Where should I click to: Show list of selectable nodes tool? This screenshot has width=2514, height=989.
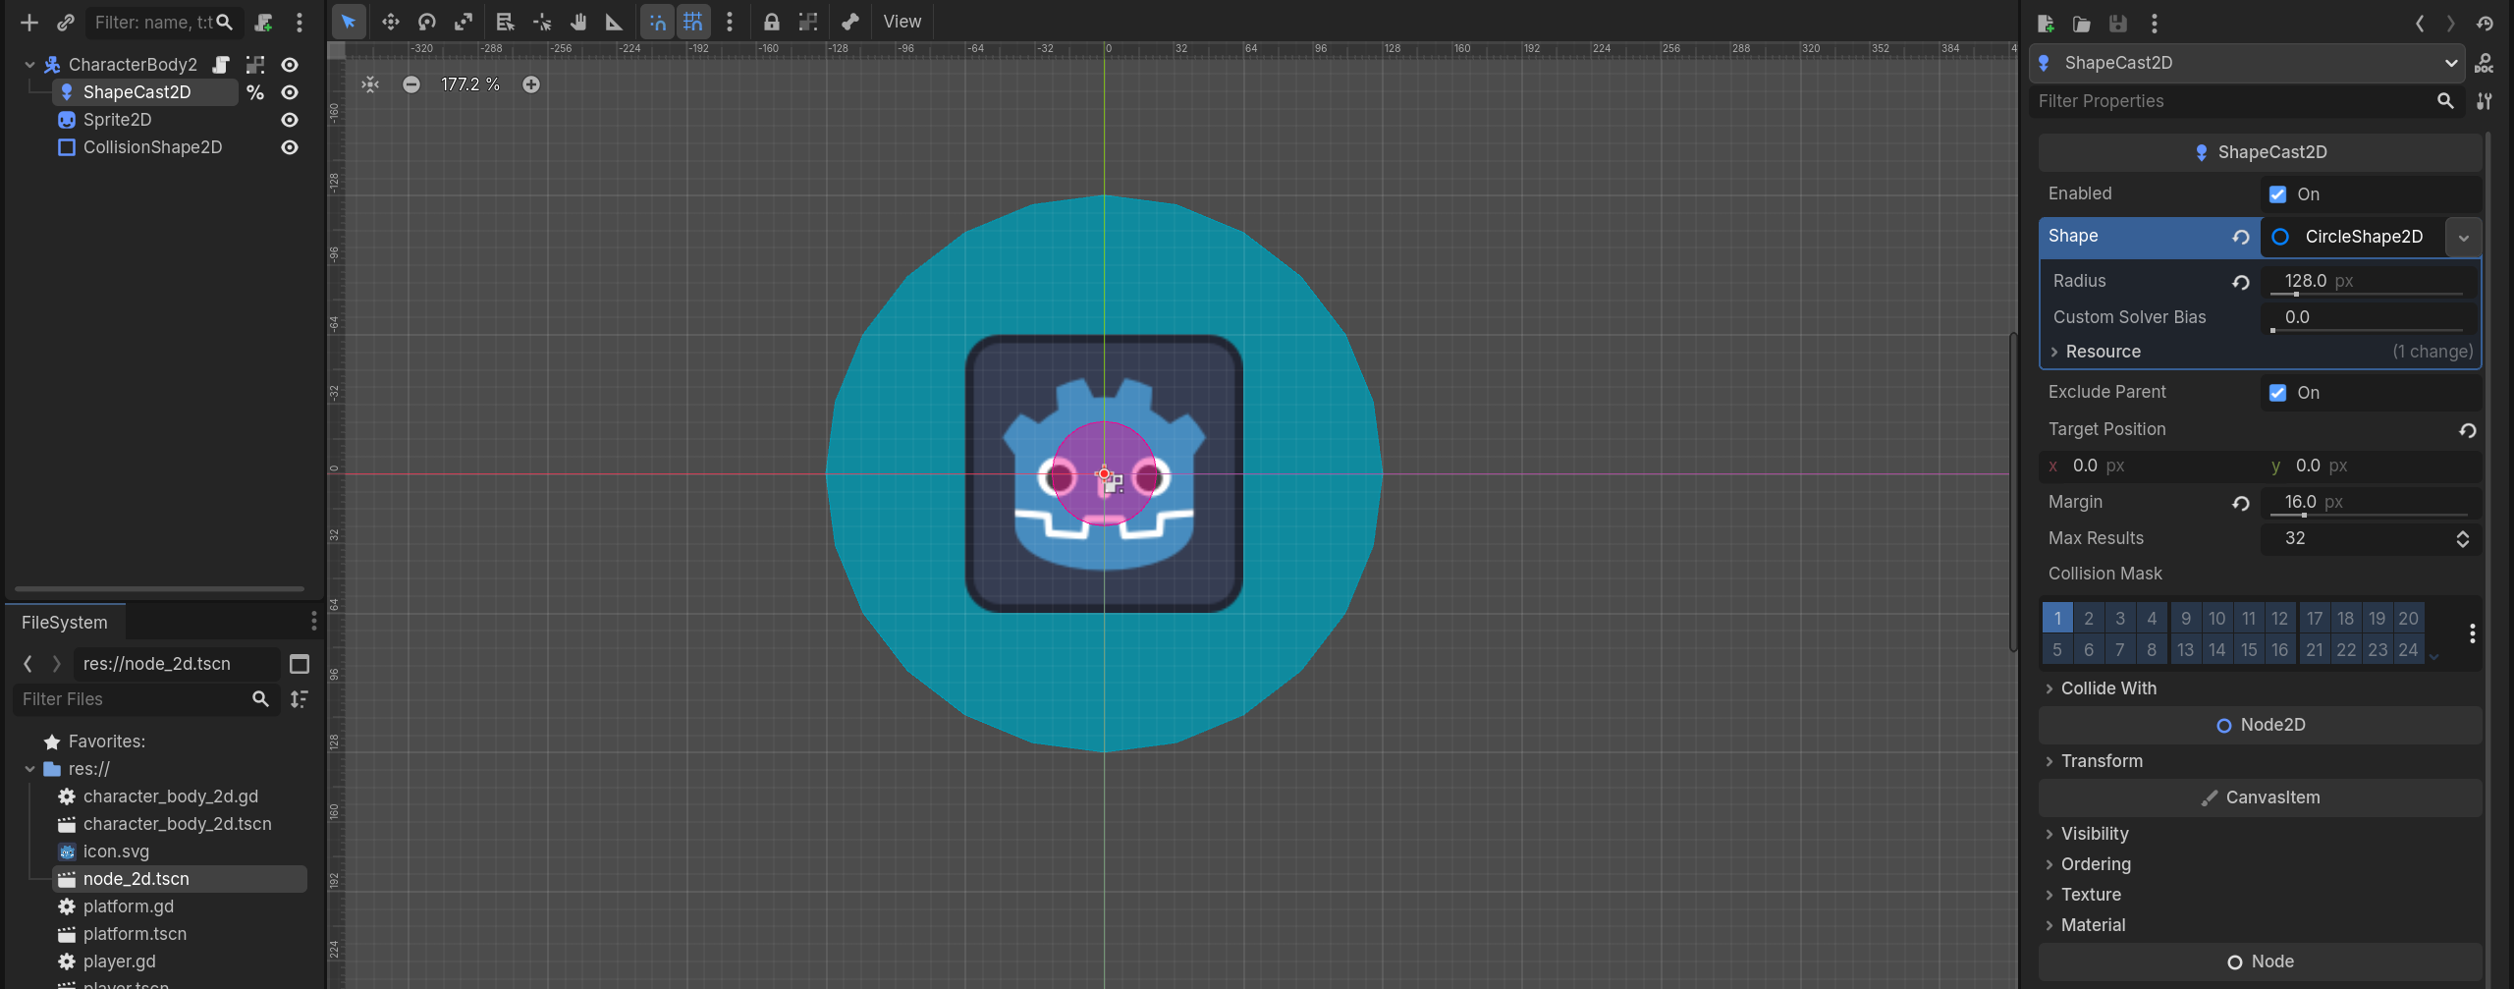(505, 22)
